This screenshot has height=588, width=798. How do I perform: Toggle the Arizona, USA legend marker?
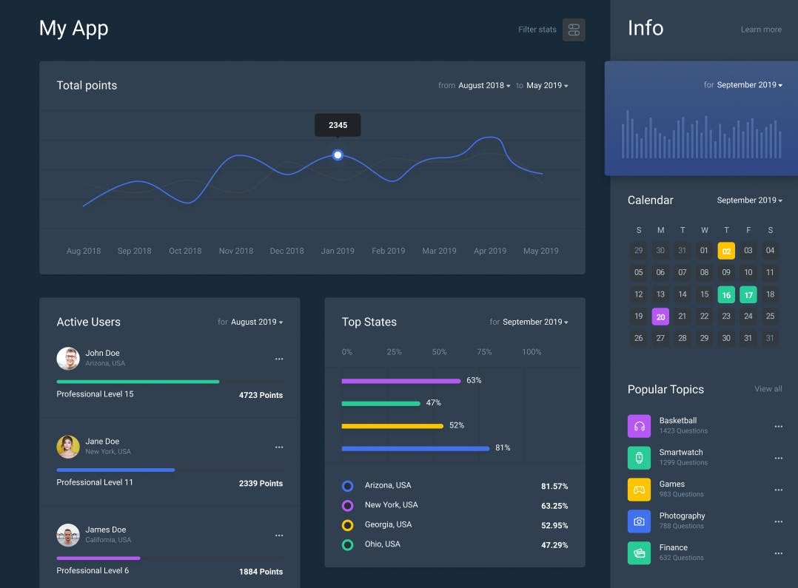pyautogui.click(x=347, y=486)
